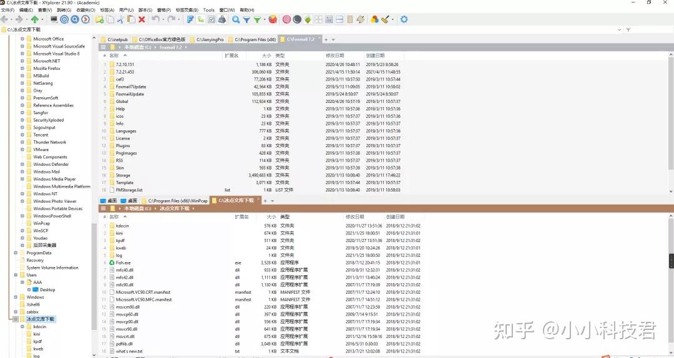Click the upper pane vertical scrollbar
The width and height of the screenshot is (674, 358).
coord(670,112)
